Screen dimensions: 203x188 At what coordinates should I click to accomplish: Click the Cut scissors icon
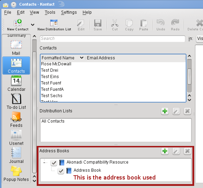tap(115, 23)
